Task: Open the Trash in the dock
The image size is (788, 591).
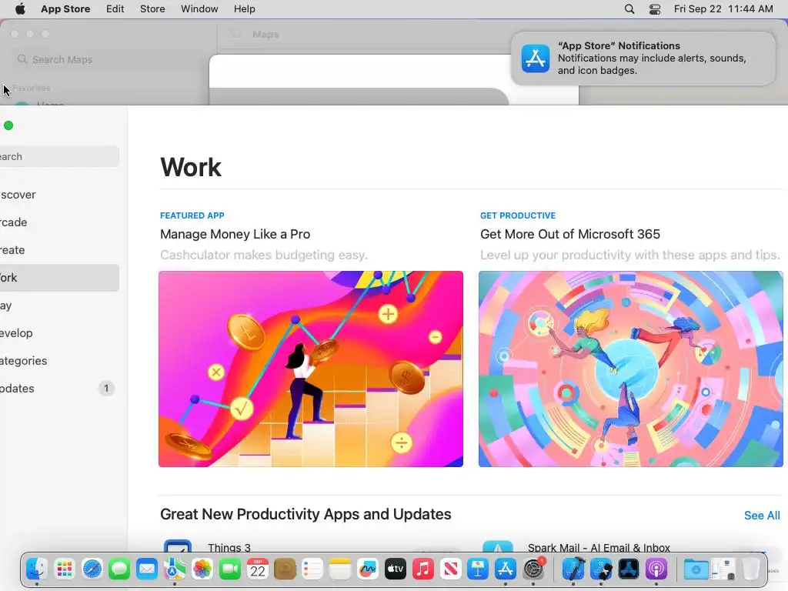Action: point(751,569)
